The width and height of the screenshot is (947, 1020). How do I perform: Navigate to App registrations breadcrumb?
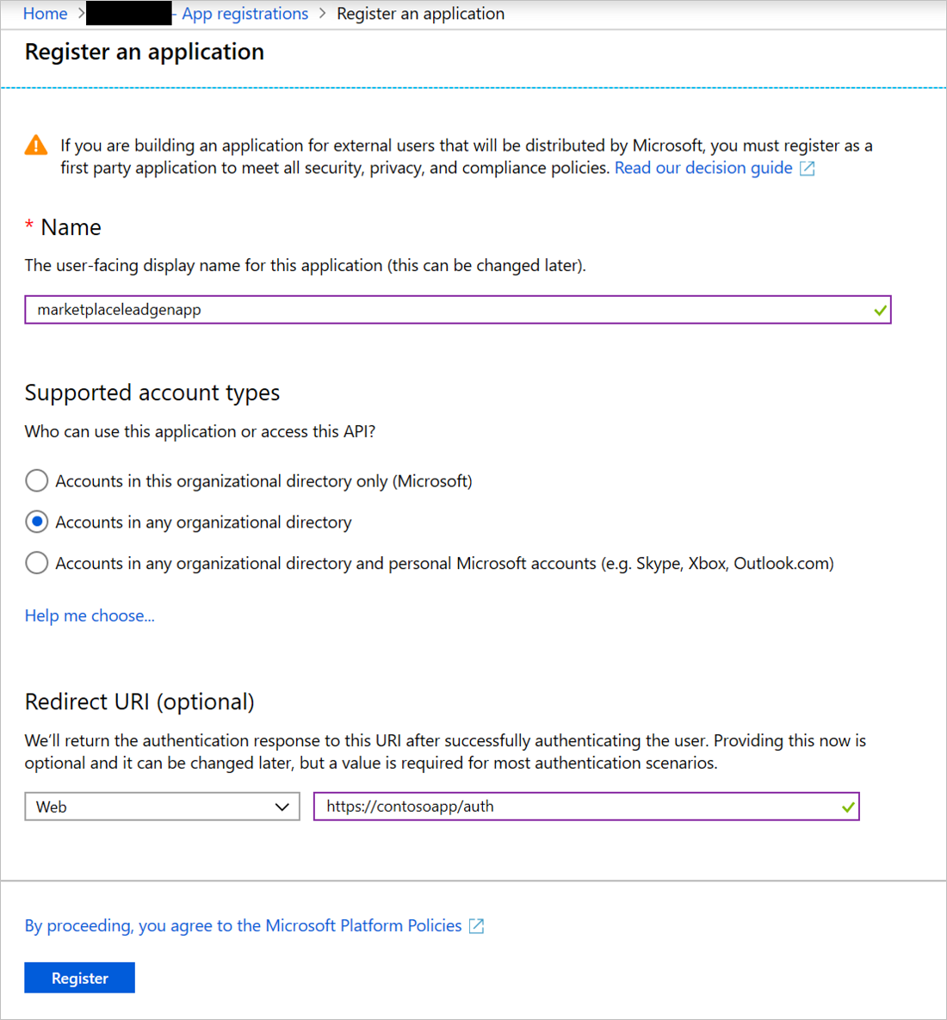tap(244, 14)
